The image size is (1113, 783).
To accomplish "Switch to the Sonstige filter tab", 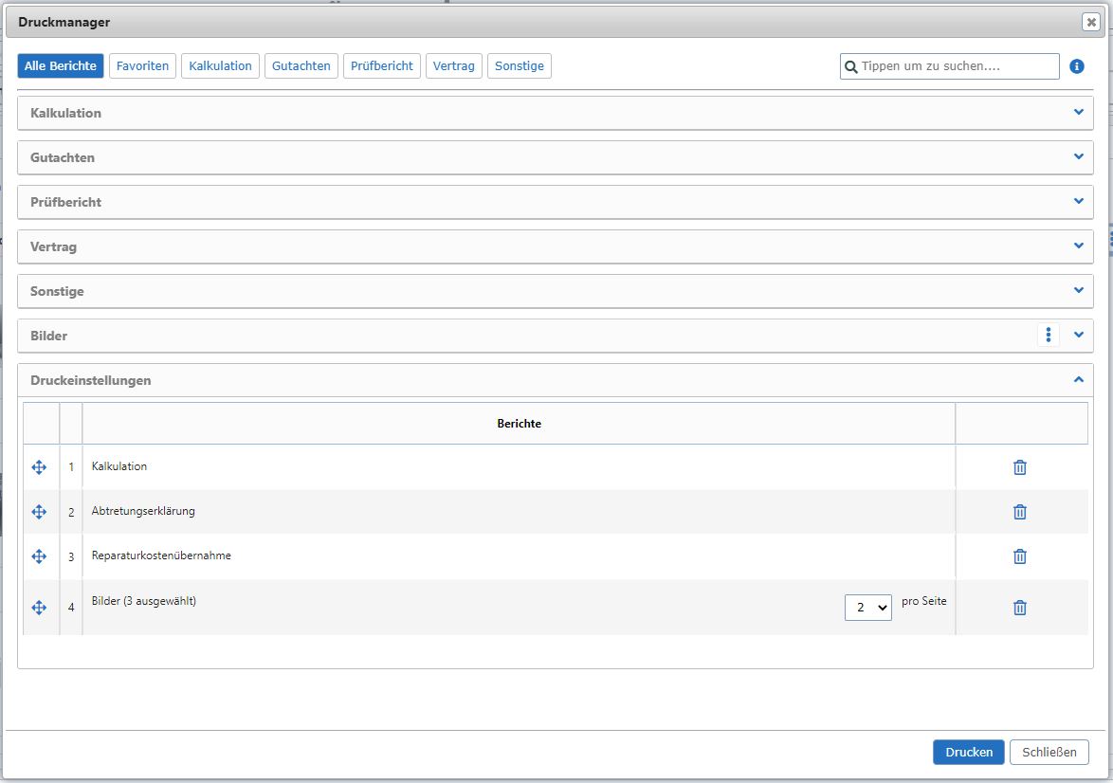I will pyautogui.click(x=519, y=66).
